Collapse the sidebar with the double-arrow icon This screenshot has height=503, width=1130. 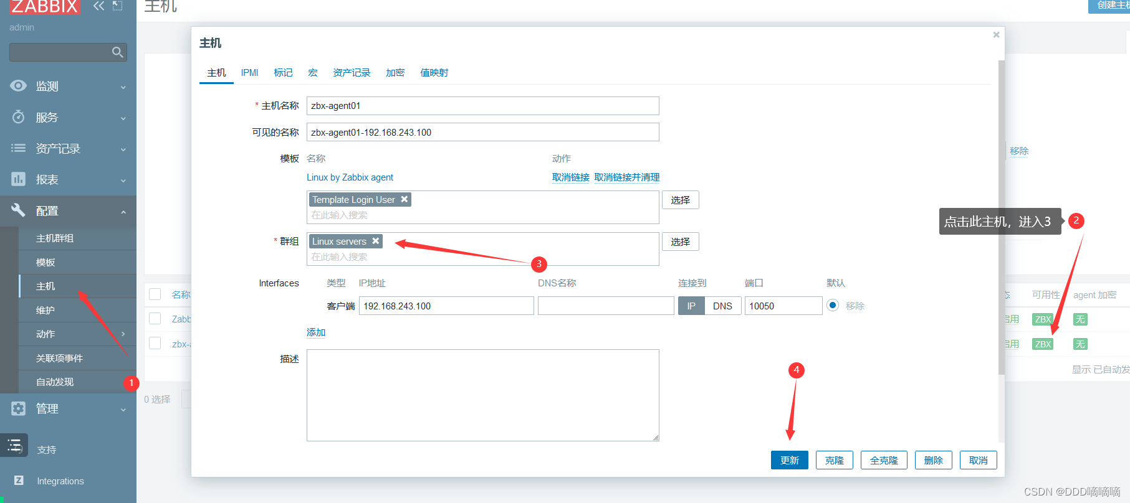[x=98, y=6]
